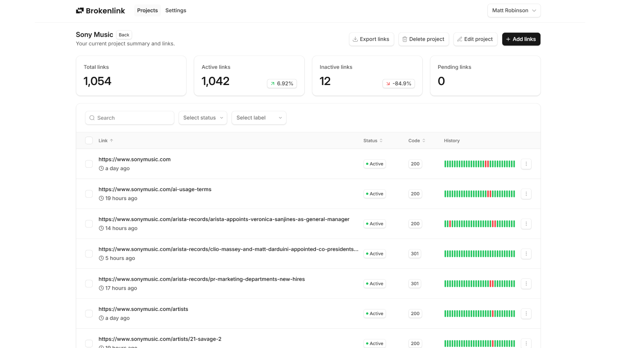Click the Brokenlink logo icon

(80, 11)
